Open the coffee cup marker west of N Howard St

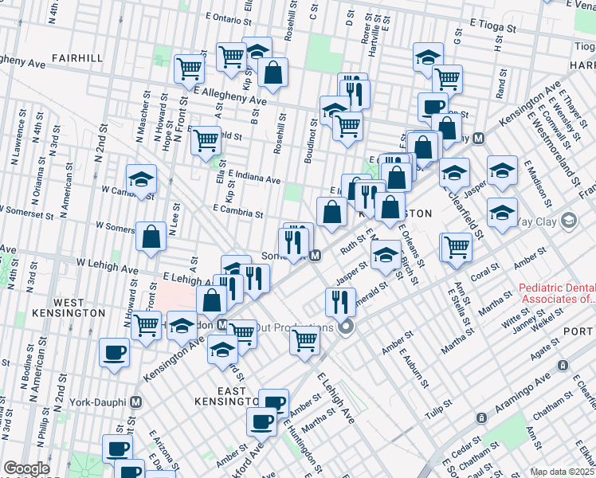tap(114, 355)
